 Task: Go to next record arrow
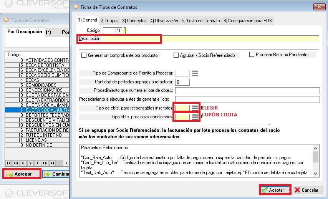pyautogui.click(x=38, y=163)
